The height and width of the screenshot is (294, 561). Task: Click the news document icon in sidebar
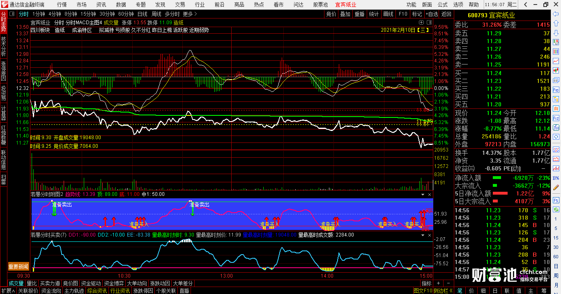[x=556, y=80]
